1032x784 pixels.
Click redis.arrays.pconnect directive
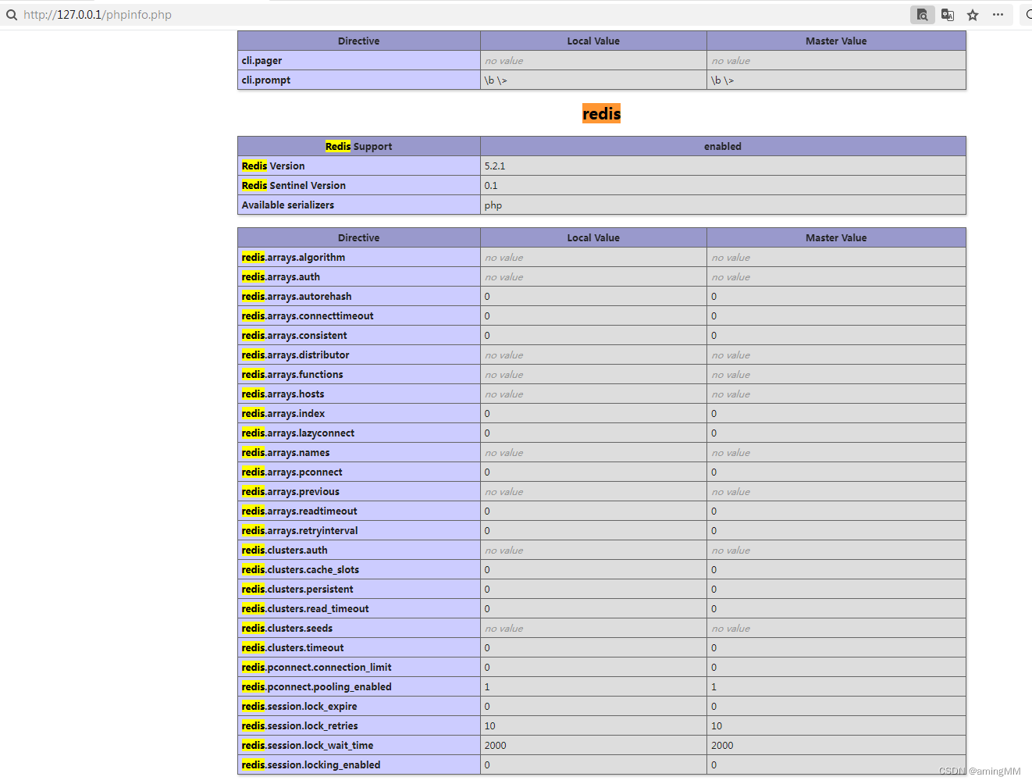pos(292,472)
